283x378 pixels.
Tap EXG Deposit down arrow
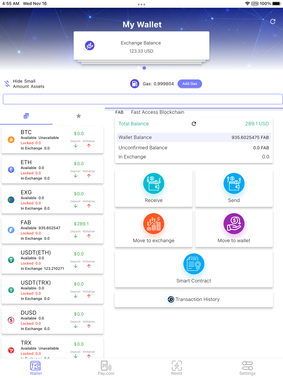pos(76,206)
